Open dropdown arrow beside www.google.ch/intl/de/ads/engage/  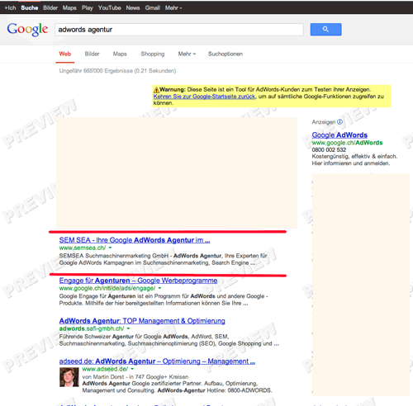159,288
